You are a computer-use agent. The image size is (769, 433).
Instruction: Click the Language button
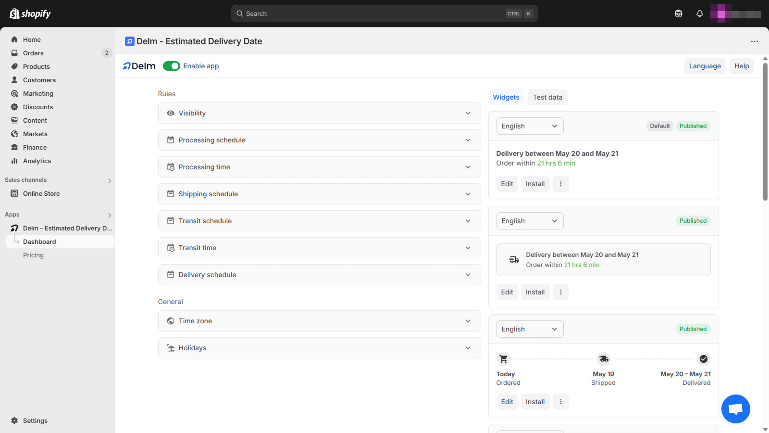pos(705,66)
